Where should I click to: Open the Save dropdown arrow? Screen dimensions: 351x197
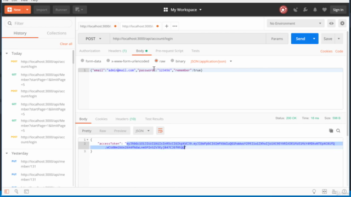click(339, 39)
